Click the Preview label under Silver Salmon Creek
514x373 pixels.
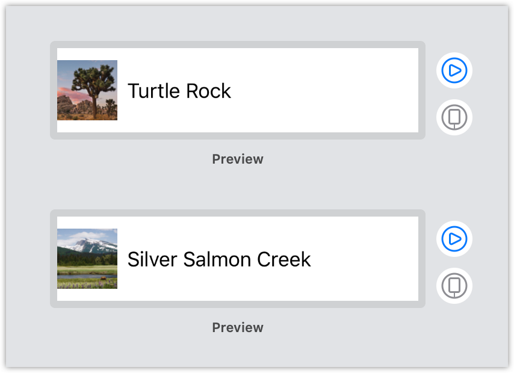tap(238, 328)
